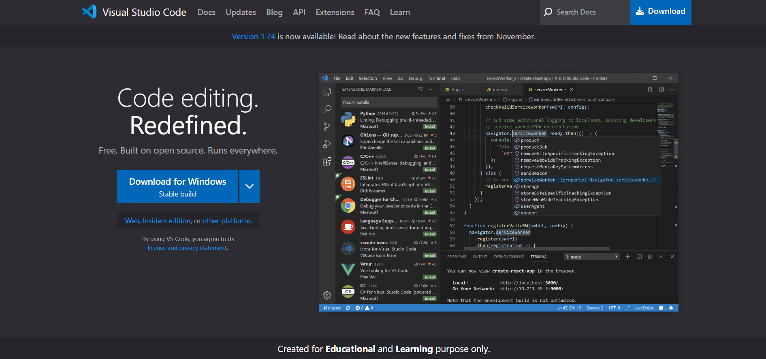Click the vscode-icons extension logo
The width and height of the screenshot is (766, 359).
click(348, 248)
